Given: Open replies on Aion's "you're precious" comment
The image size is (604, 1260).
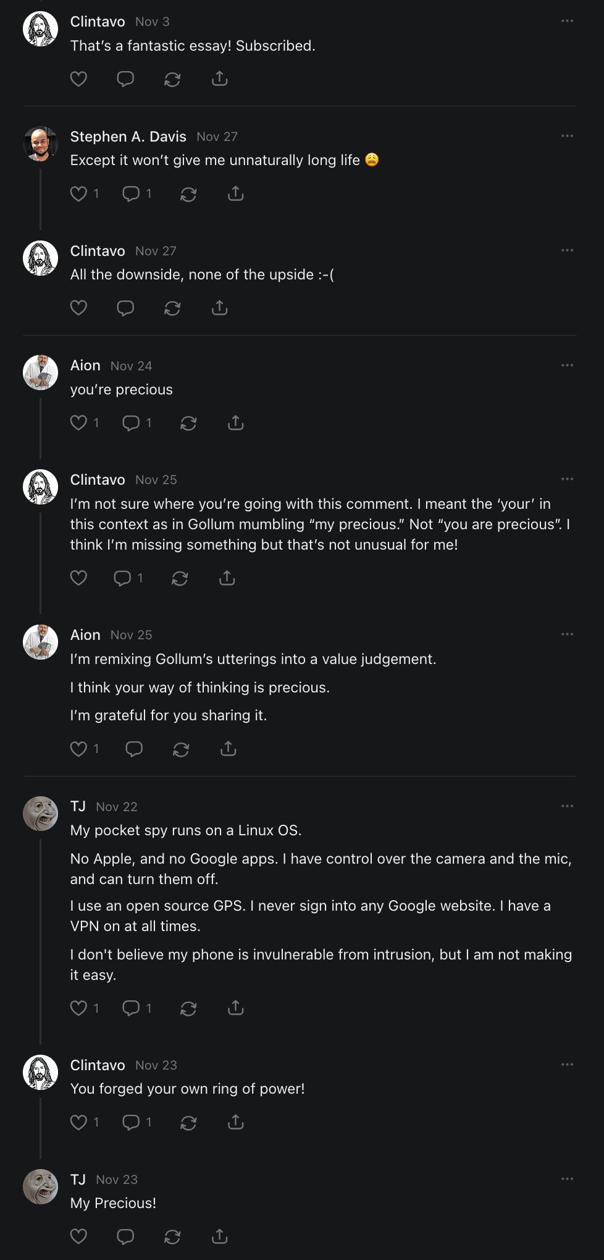Looking at the screenshot, I should tap(131, 423).
